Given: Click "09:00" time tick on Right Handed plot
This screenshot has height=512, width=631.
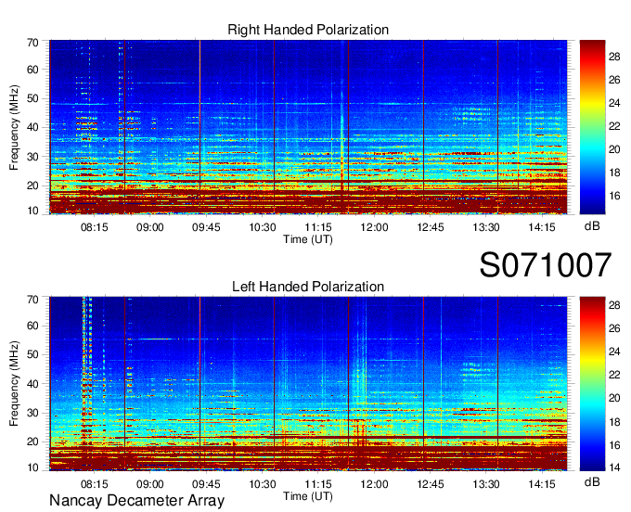Looking at the screenshot, I should [150, 227].
